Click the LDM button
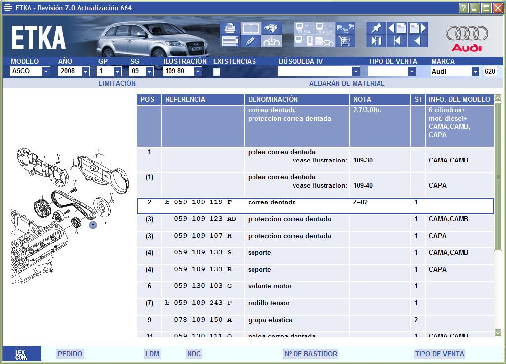The width and height of the screenshot is (506, 364). tap(152, 354)
